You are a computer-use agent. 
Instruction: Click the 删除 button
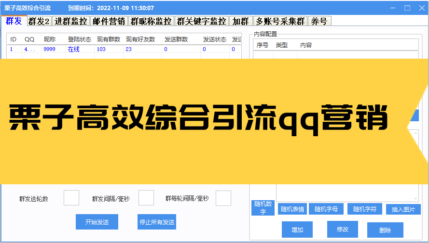385,230
